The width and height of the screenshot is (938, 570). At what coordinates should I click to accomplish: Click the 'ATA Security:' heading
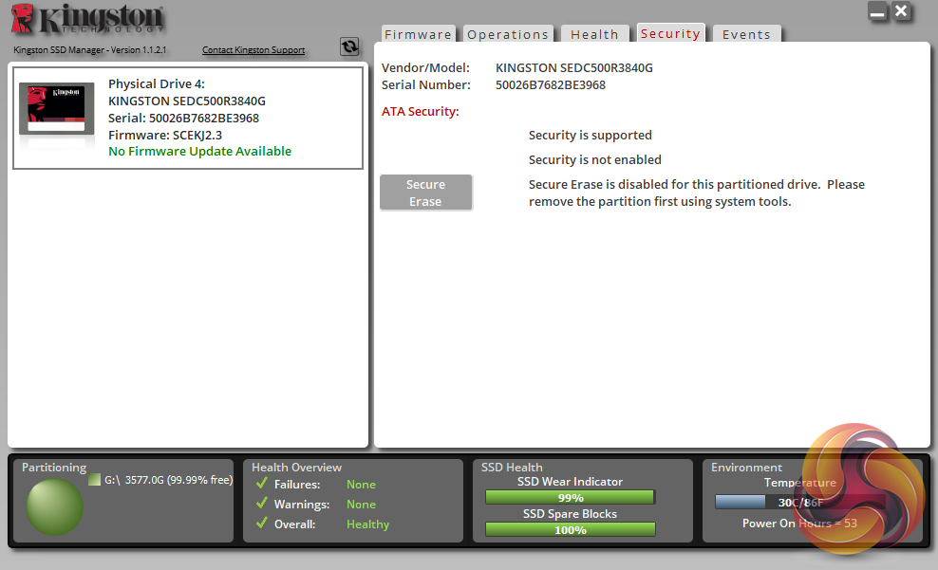[421, 112]
